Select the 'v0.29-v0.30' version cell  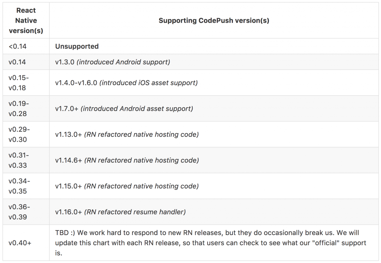click(19, 134)
